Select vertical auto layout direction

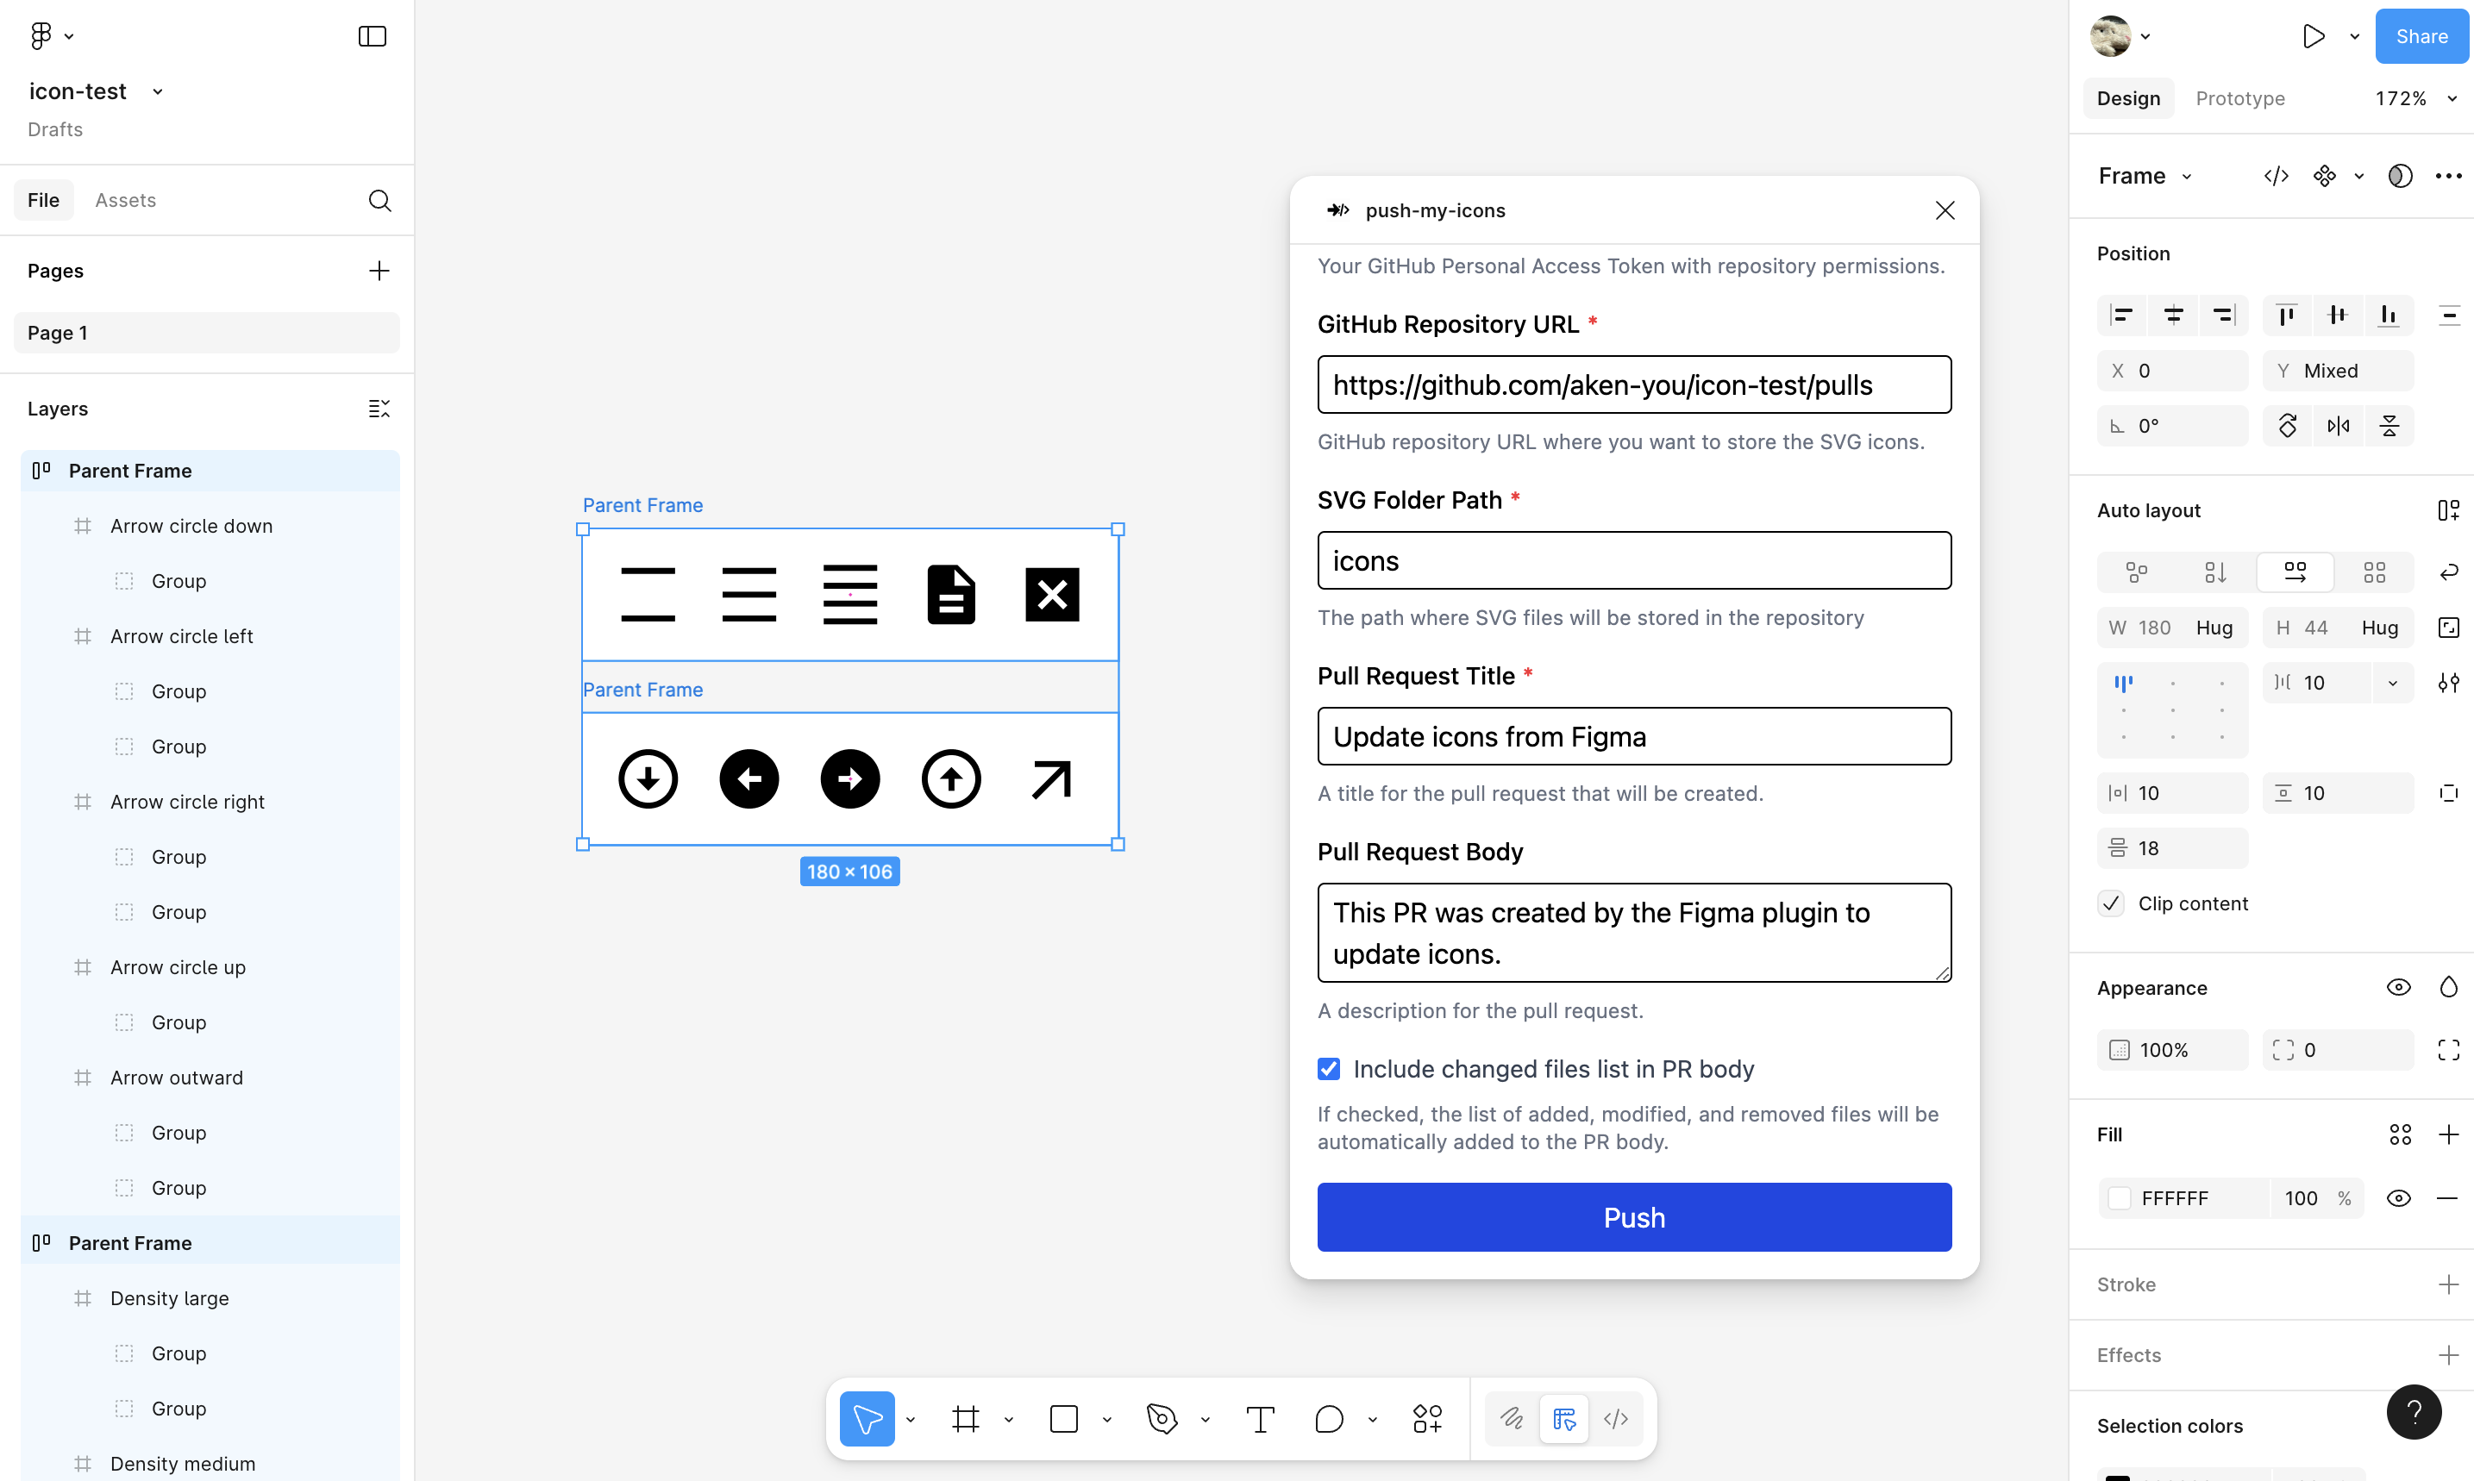coord(2214,572)
